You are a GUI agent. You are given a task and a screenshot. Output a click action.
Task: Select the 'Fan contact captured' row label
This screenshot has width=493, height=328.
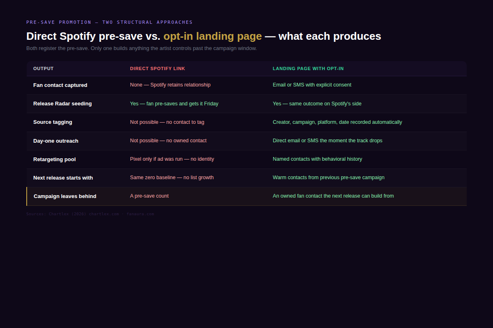pos(60,85)
